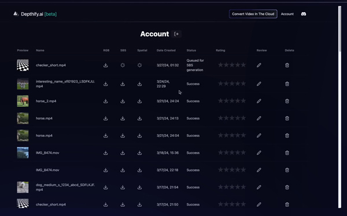The width and height of the screenshot is (347, 216).
Task: Download RGB for dog_medium_s_1234 video
Action: [106, 188]
